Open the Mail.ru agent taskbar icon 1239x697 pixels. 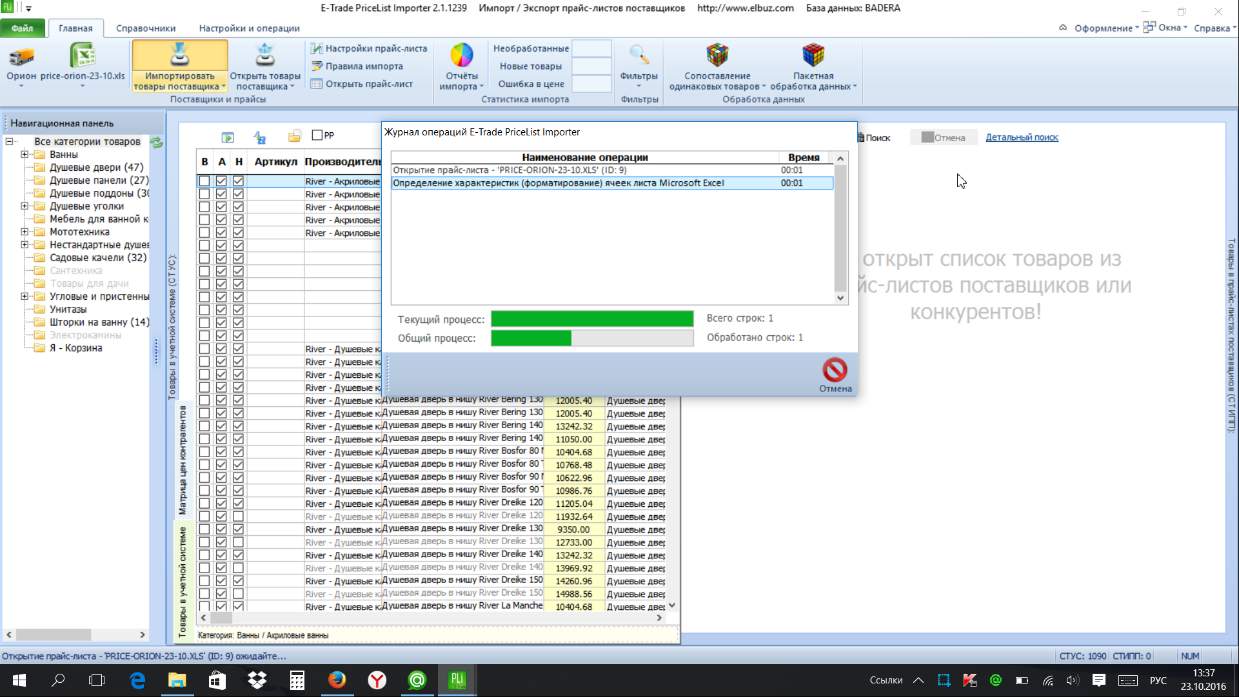[417, 680]
